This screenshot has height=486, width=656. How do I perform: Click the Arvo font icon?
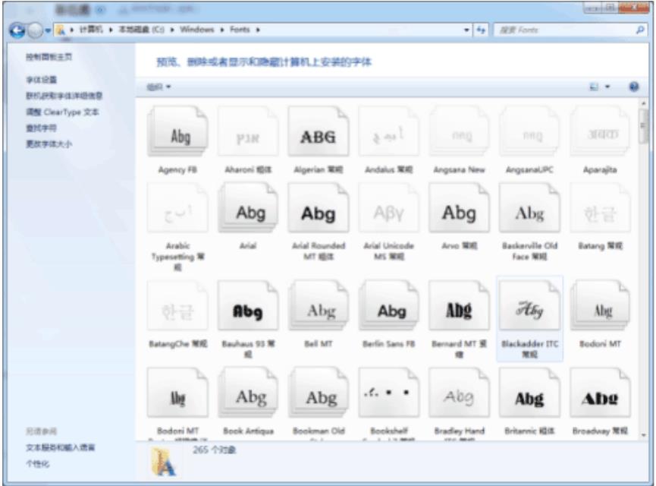459,208
